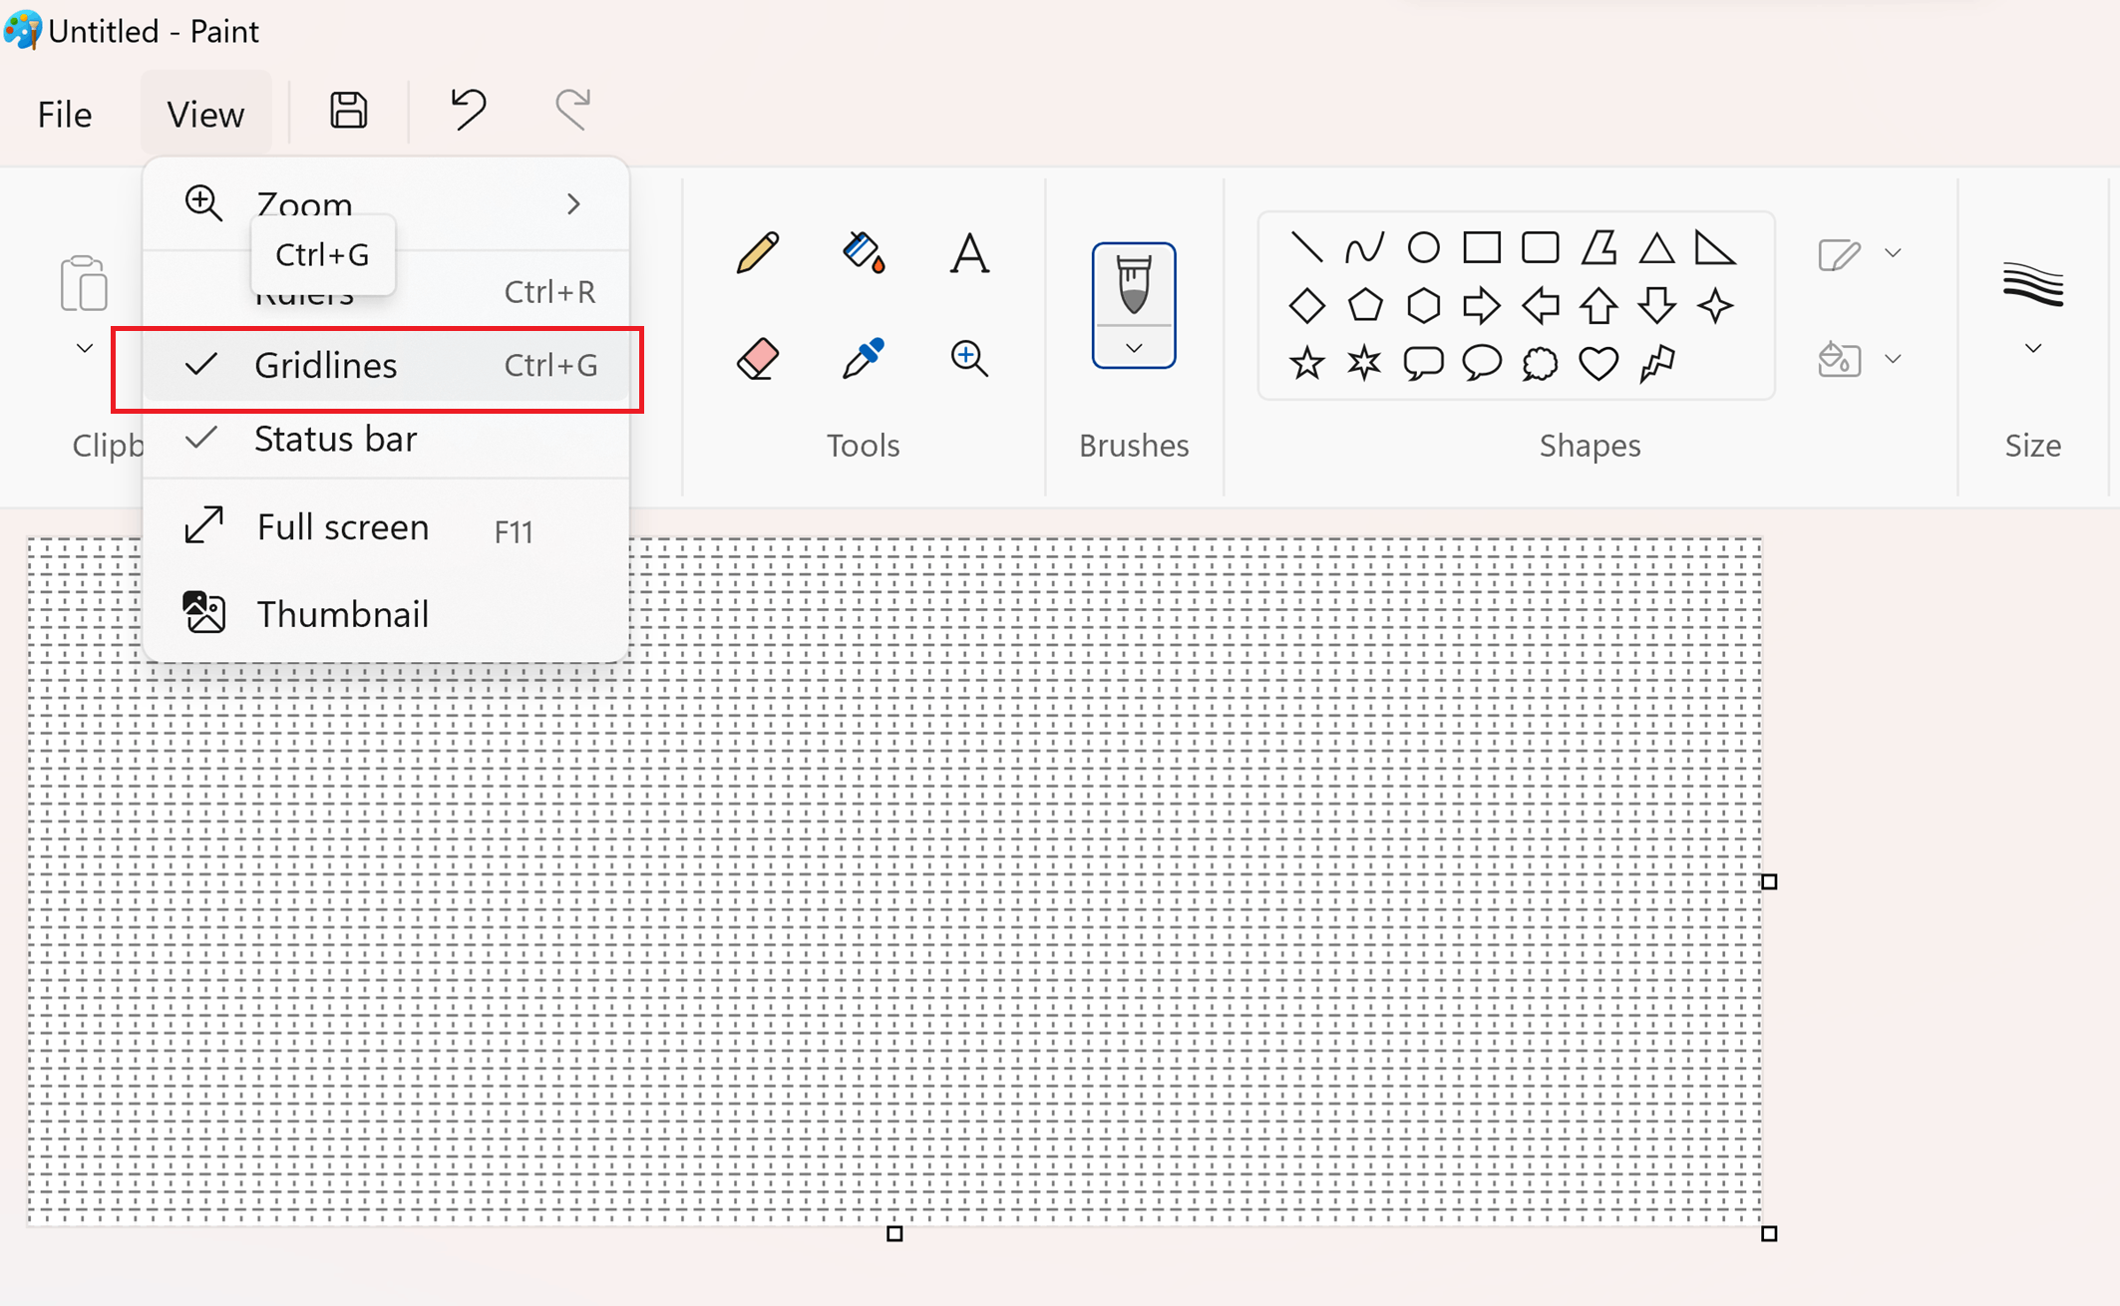The width and height of the screenshot is (2120, 1306).
Task: Select the Color picker eyedropper tool
Action: click(864, 359)
